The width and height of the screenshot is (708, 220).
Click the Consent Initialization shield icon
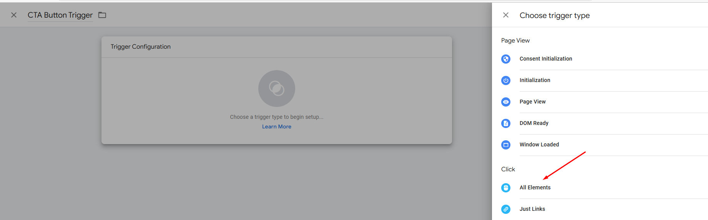[x=506, y=59]
